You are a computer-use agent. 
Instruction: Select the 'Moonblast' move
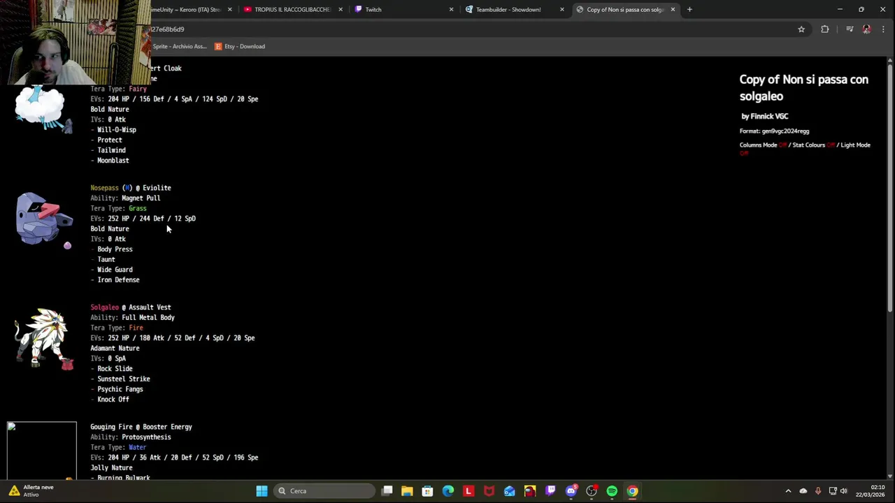coord(113,161)
